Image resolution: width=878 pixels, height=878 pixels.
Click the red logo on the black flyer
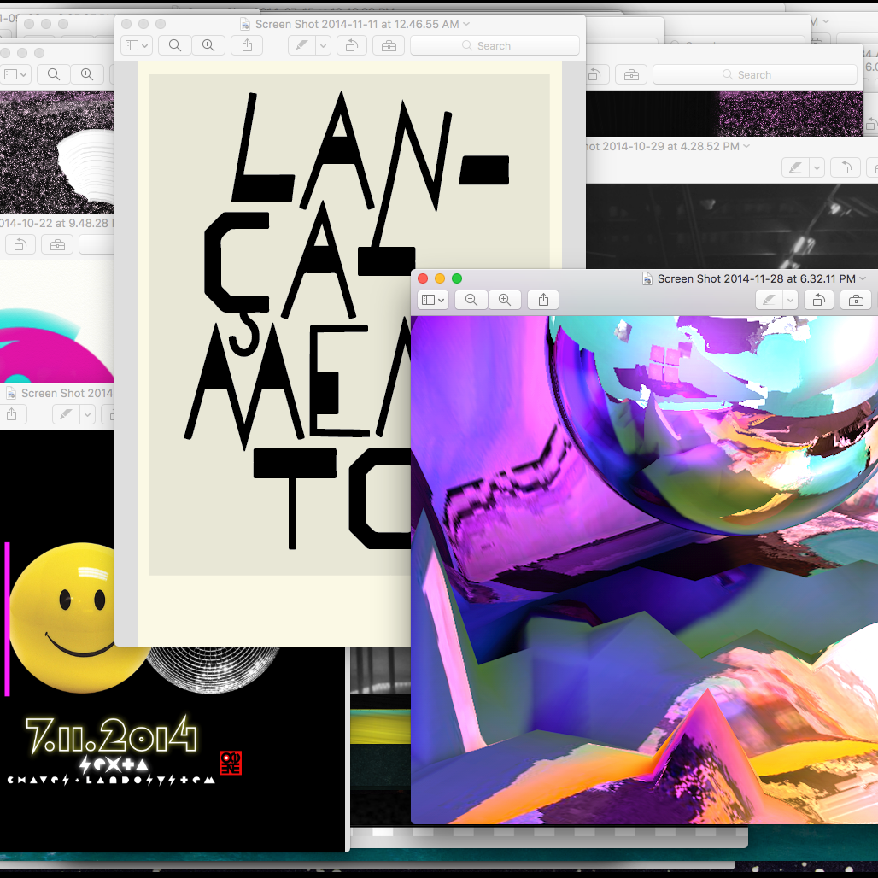[x=231, y=764]
